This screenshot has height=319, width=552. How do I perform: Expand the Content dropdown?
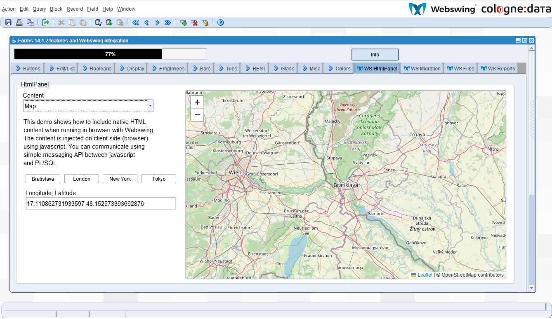tap(150, 106)
